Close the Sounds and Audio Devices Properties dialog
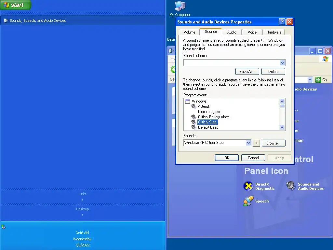The width and height of the screenshot is (333, 250). (x=289, y=22)
